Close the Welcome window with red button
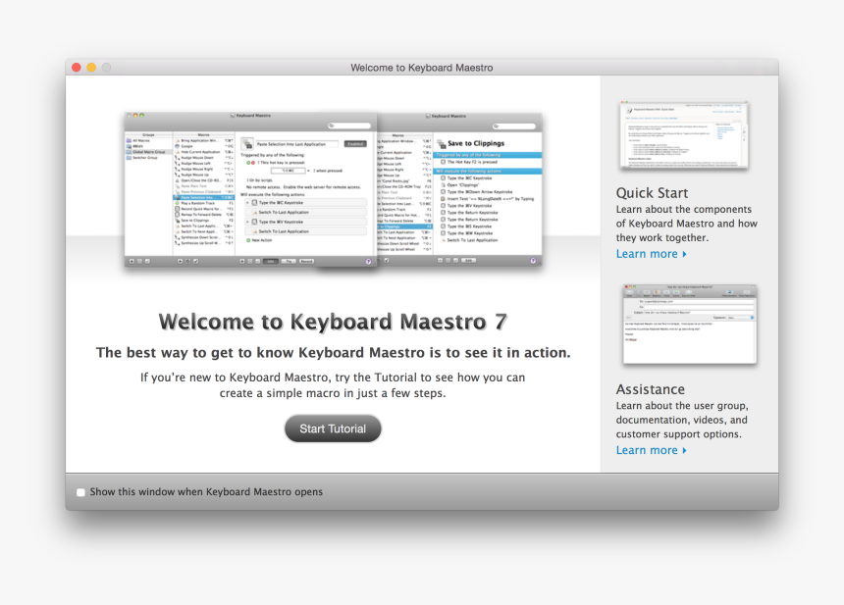 coord(77,68)
